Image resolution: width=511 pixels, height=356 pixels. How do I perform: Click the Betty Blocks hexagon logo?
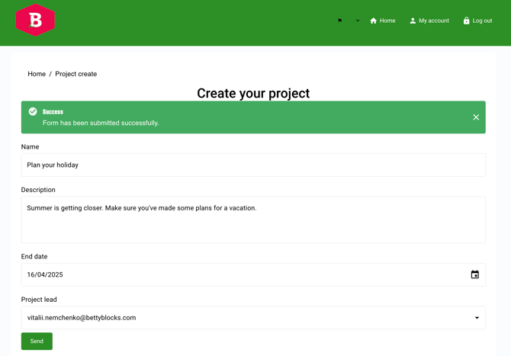(x=35, y=20)
